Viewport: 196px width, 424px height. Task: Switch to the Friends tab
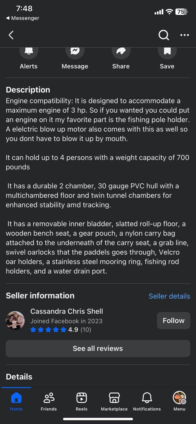pyautogui.click(x=49, y=401)
